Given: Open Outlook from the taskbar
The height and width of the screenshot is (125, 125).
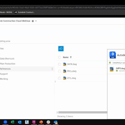Looking at the screenshot, I should click(20, 122).
